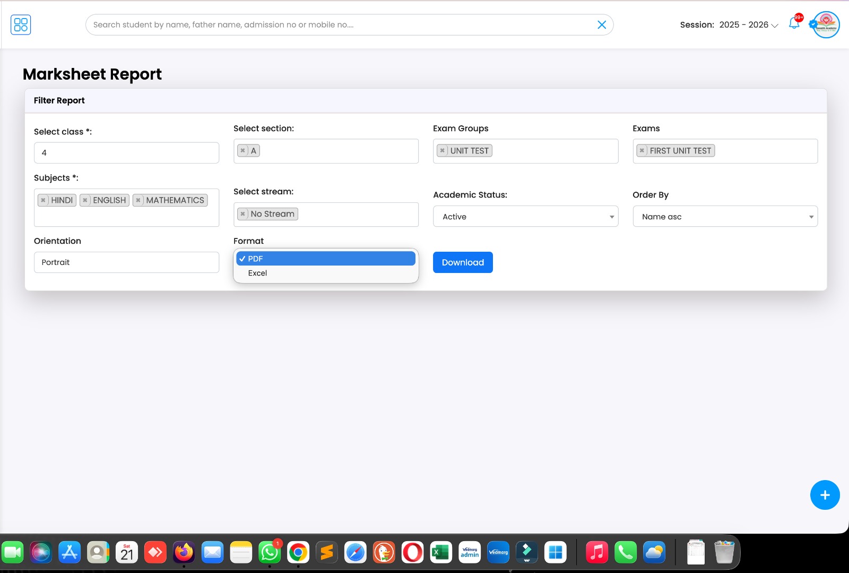Remove the FIRST UNIT TEST exam chip
This screenshot has height=573, width=849.
tap(642, 150)
